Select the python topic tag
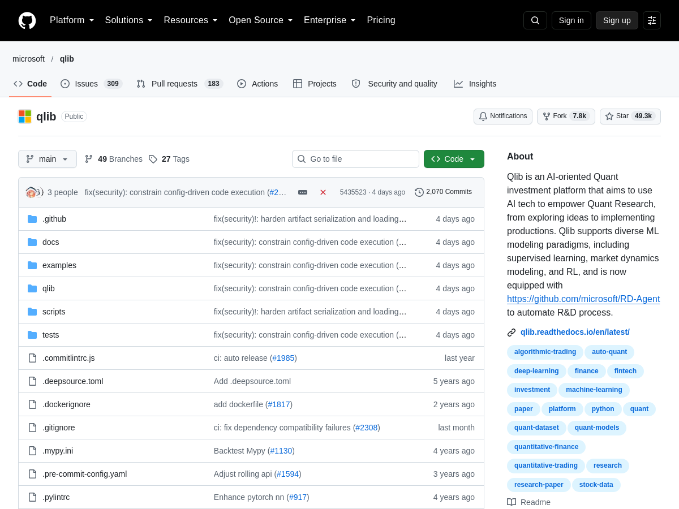 pos(603,409)
